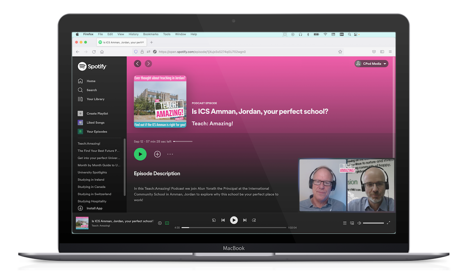Skip back 15 seconds in the player bar
Image resolution: width=469 pixels, height=276 pixels.
[214, 220]
